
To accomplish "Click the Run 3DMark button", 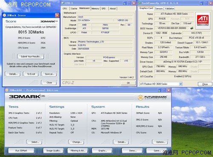I will pyautogui.click(x=21, y=151).
